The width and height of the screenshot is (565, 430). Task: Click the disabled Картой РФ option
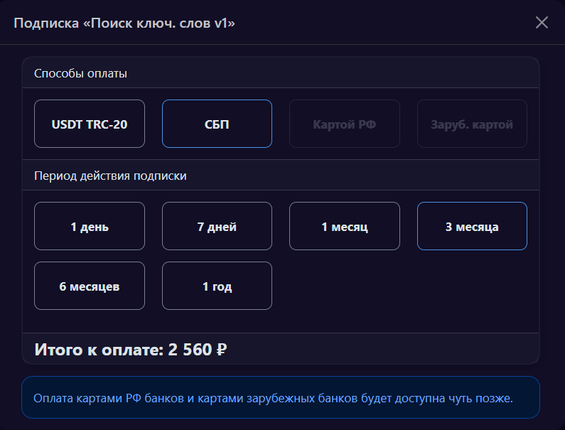344,124
